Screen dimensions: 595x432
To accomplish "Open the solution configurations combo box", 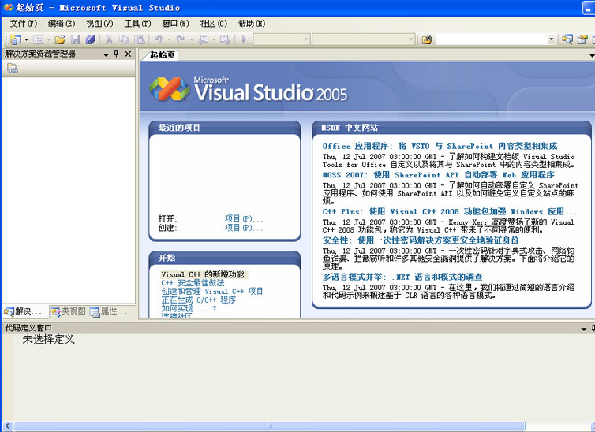I will tap(282, 39).
